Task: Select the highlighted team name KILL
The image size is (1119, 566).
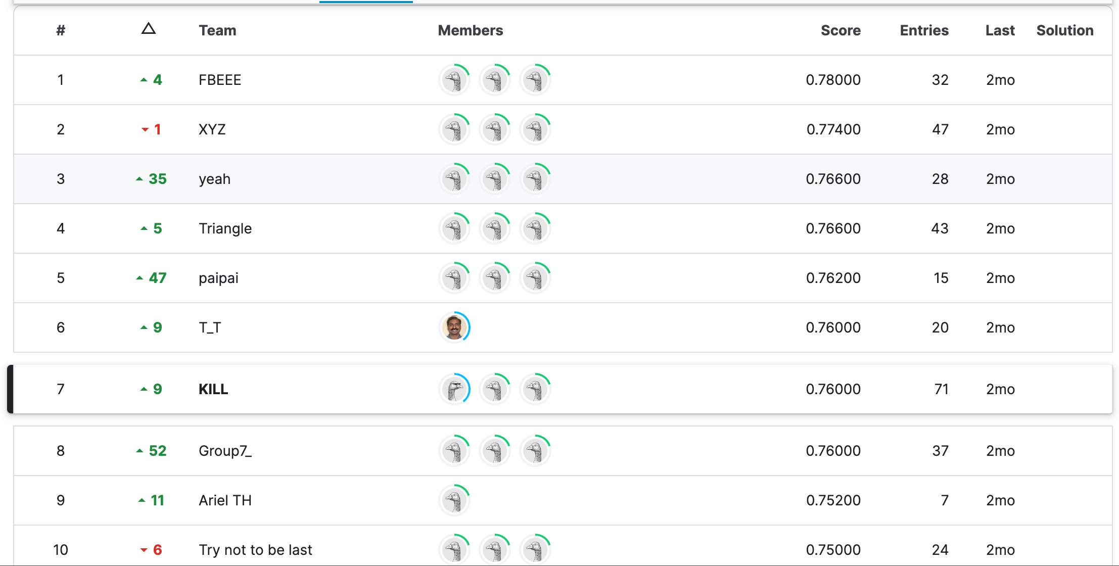Action: point(213,389)
